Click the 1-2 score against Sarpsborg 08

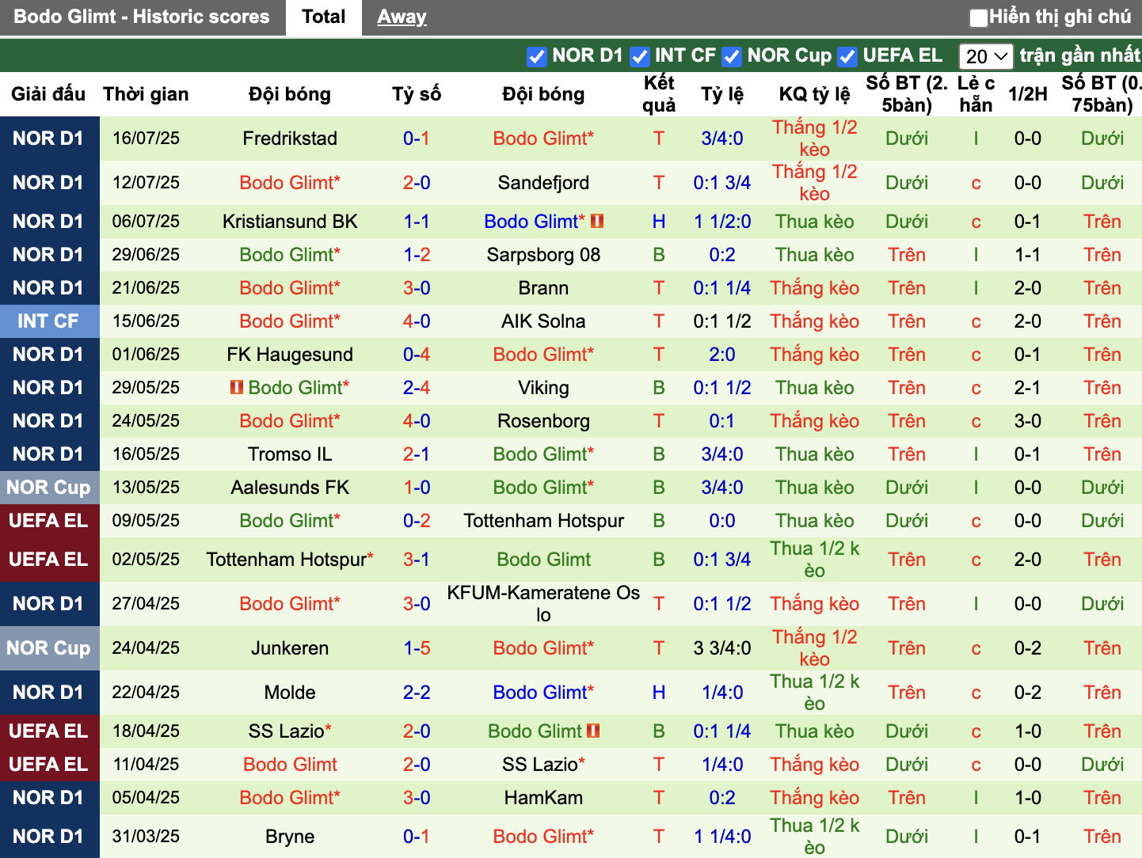pyautogui.click(x=417, y=255)
